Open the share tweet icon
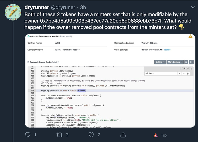The height and width of the screenshot is (142, 198). pos(123,135)
